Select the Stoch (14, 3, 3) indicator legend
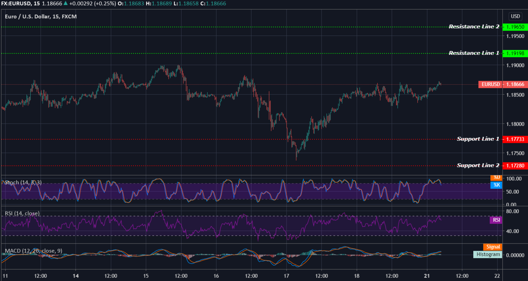Image resolution: width=528 pixels, height=281 pixels. [x=23, y=183]
